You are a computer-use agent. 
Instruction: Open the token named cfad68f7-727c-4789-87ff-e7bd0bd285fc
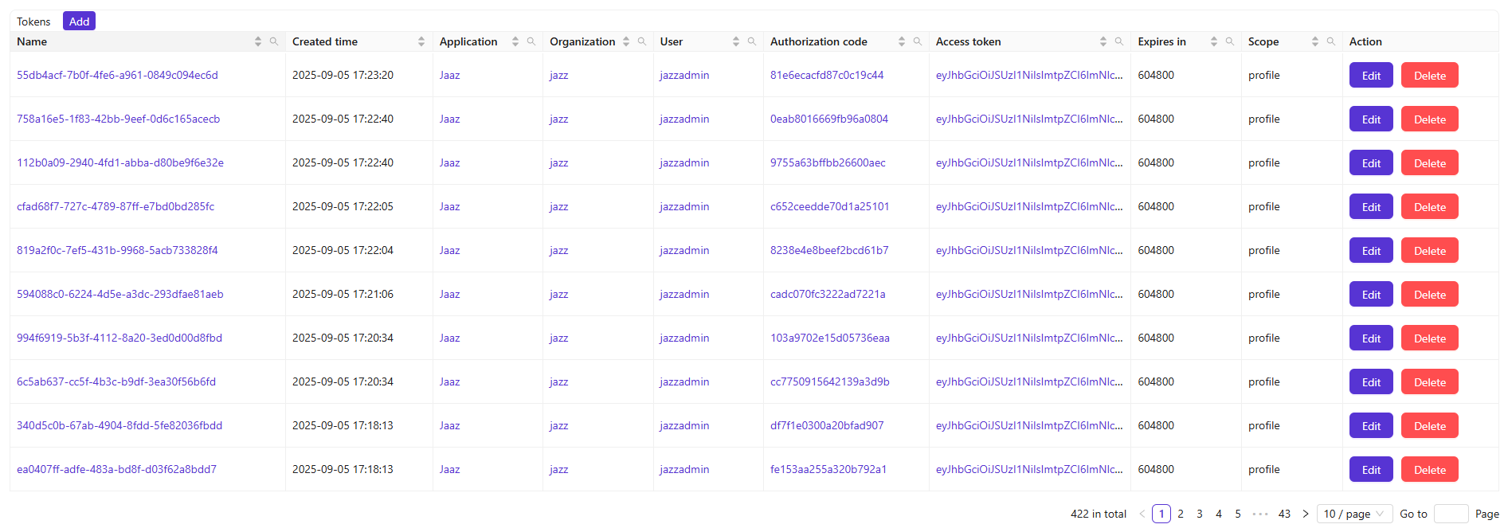[x=116, y=206]
